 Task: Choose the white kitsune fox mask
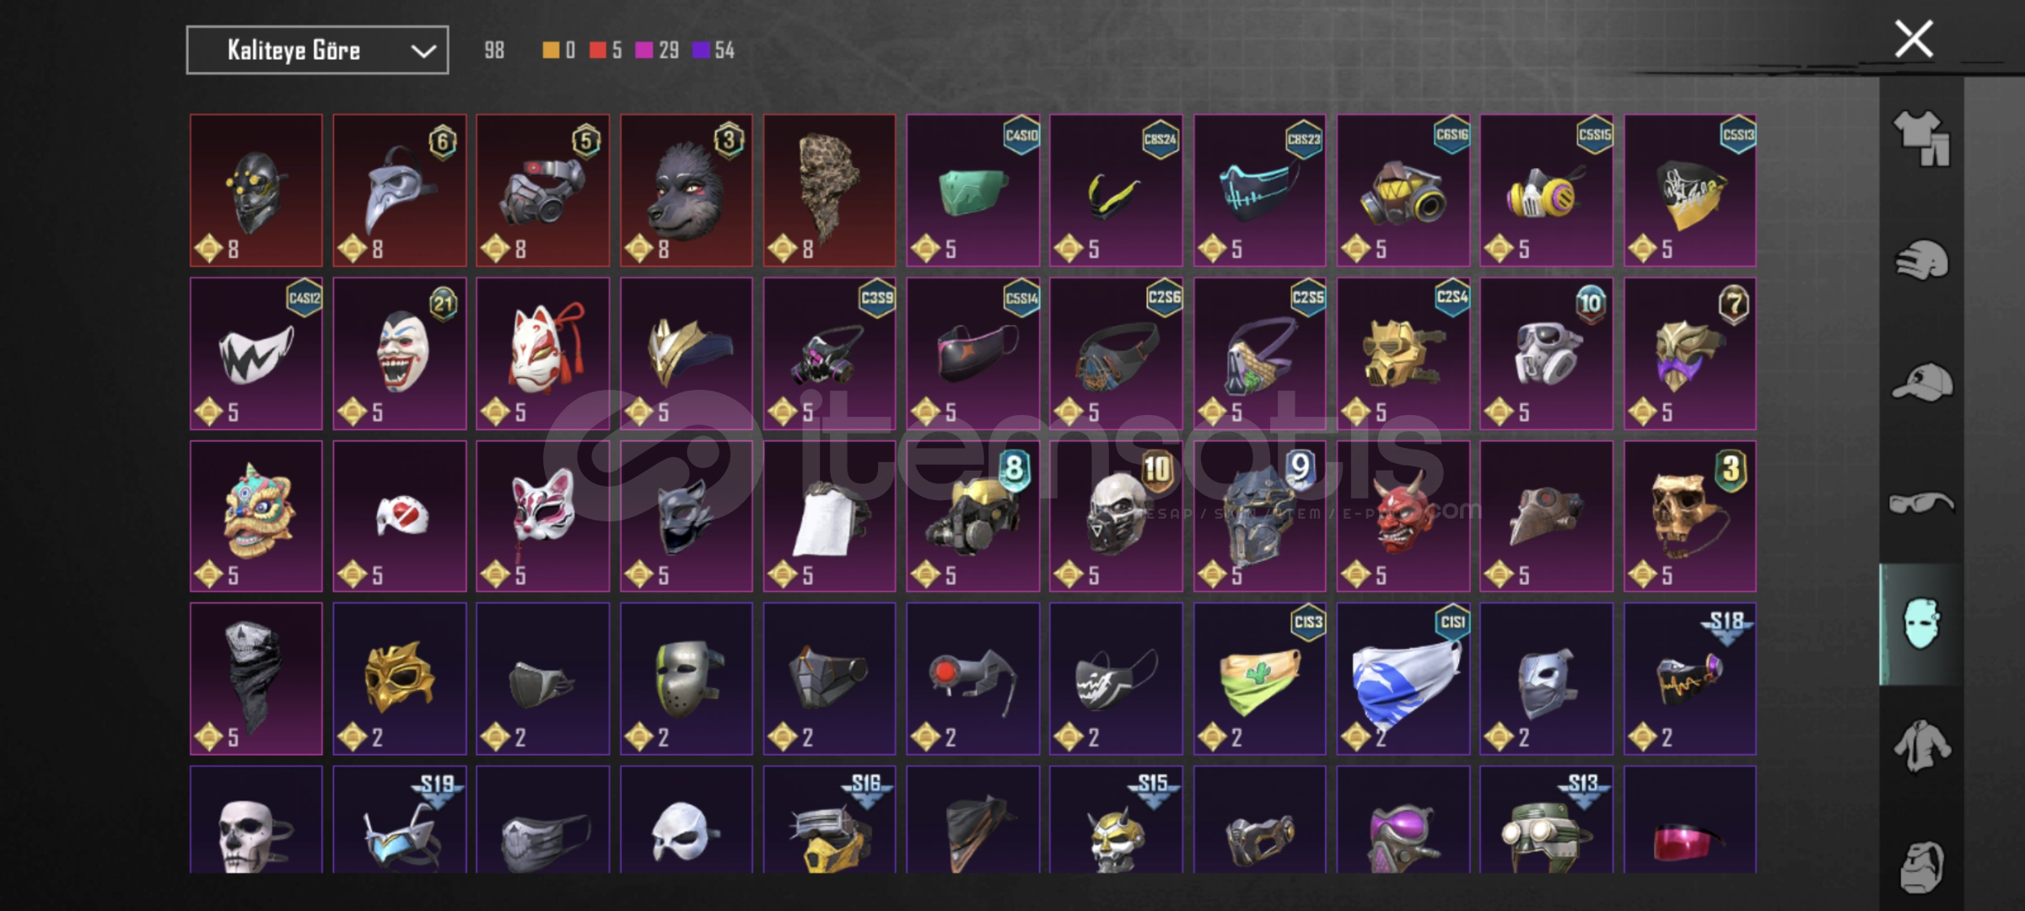point(543,353)
